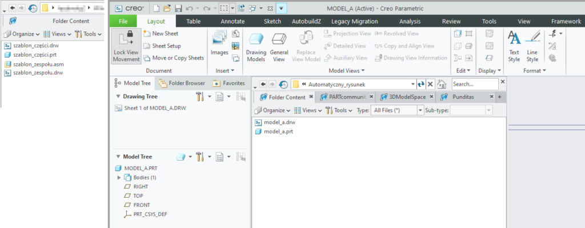Click the bottom Display group icon
This screenshot has width=585, height=228.
[490, 58]
